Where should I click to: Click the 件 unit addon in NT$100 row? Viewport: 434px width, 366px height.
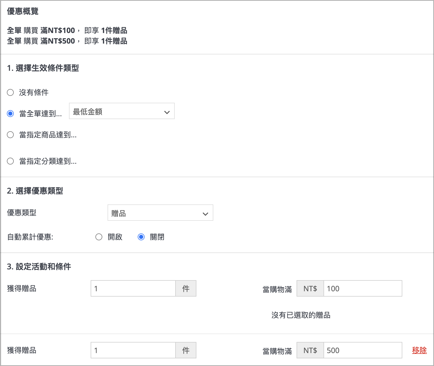pyautogui.click(x=186, y=288)
